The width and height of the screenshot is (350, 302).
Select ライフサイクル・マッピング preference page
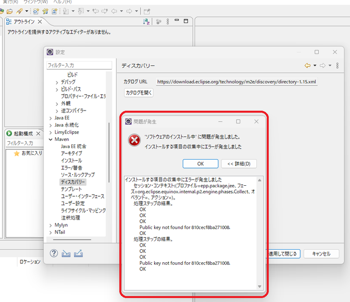(83, 210)
